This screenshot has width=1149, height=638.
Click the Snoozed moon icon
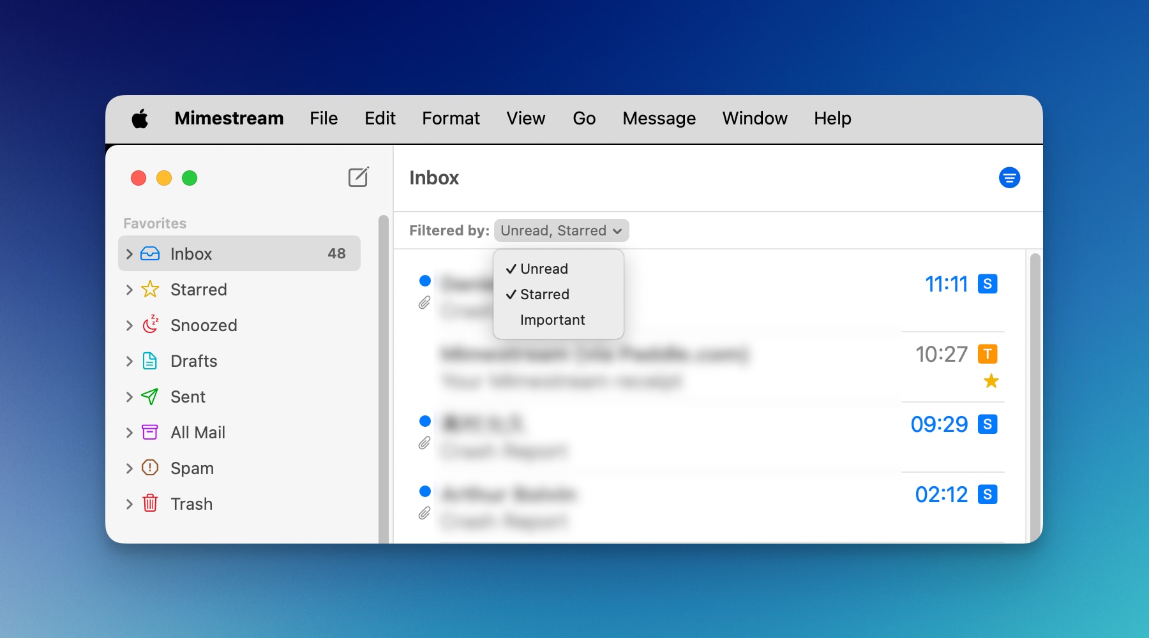(x=150, y=325)
